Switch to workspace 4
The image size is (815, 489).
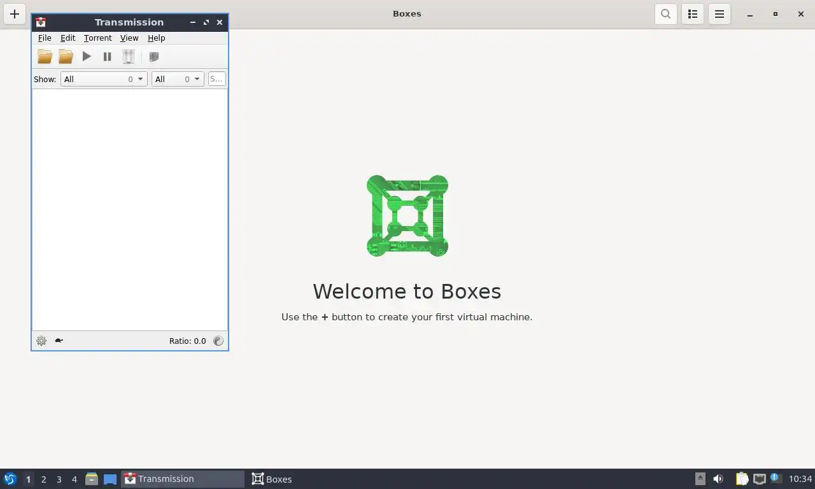[x=74, y=479]
